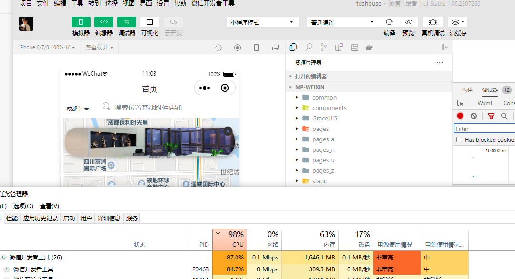Click the mini program capsule menu dots
The width and height of the screenshot is (515, 279).
click(x=205, y=88)
